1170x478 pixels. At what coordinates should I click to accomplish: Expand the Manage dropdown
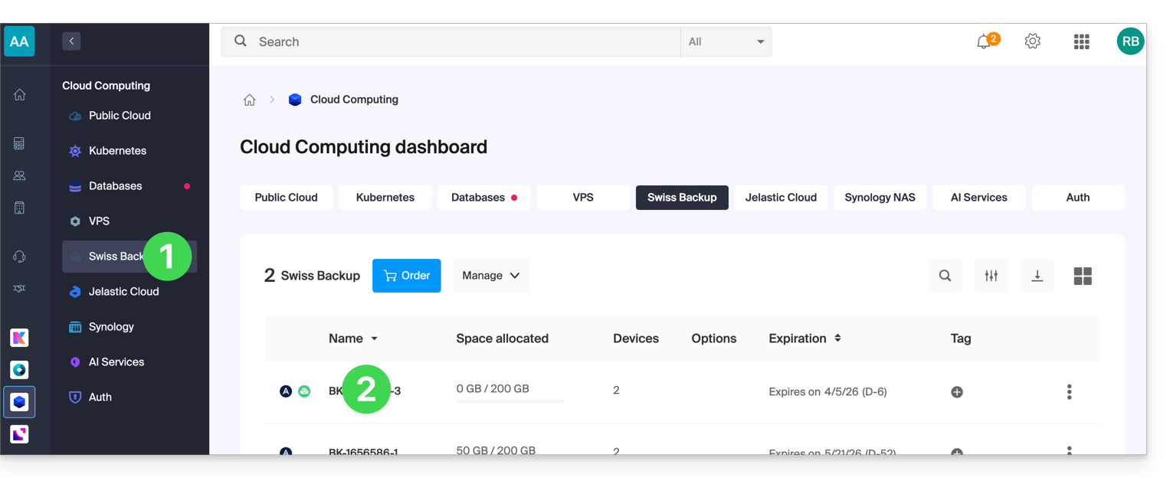click(490, 276)
